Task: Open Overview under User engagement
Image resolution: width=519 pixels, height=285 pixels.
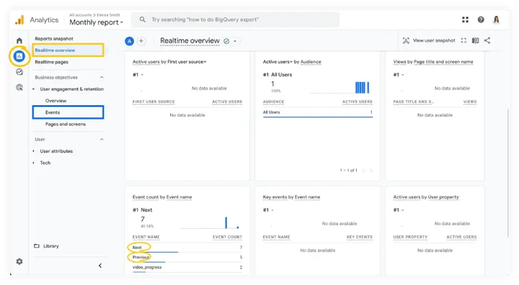Action: [56, 101]
